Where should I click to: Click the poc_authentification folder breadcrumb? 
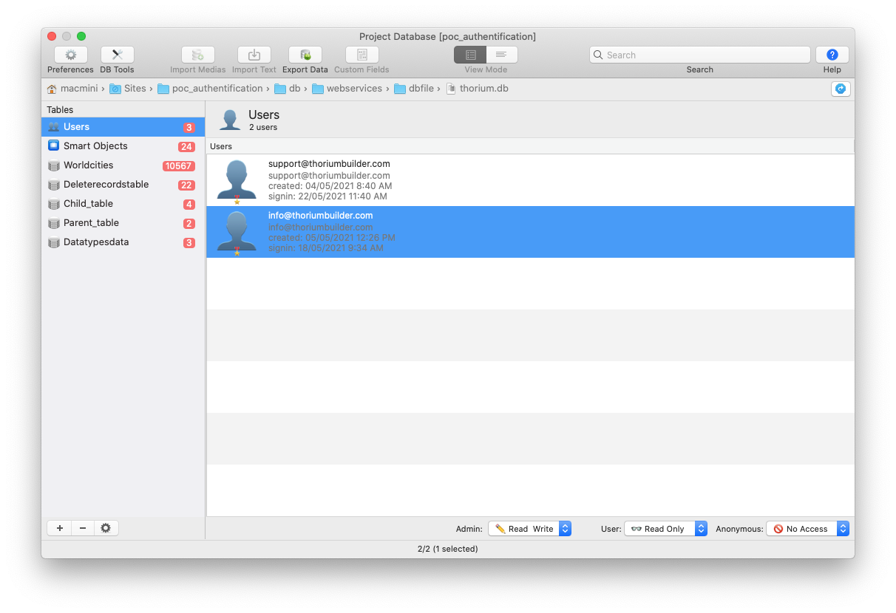(217, 89)
